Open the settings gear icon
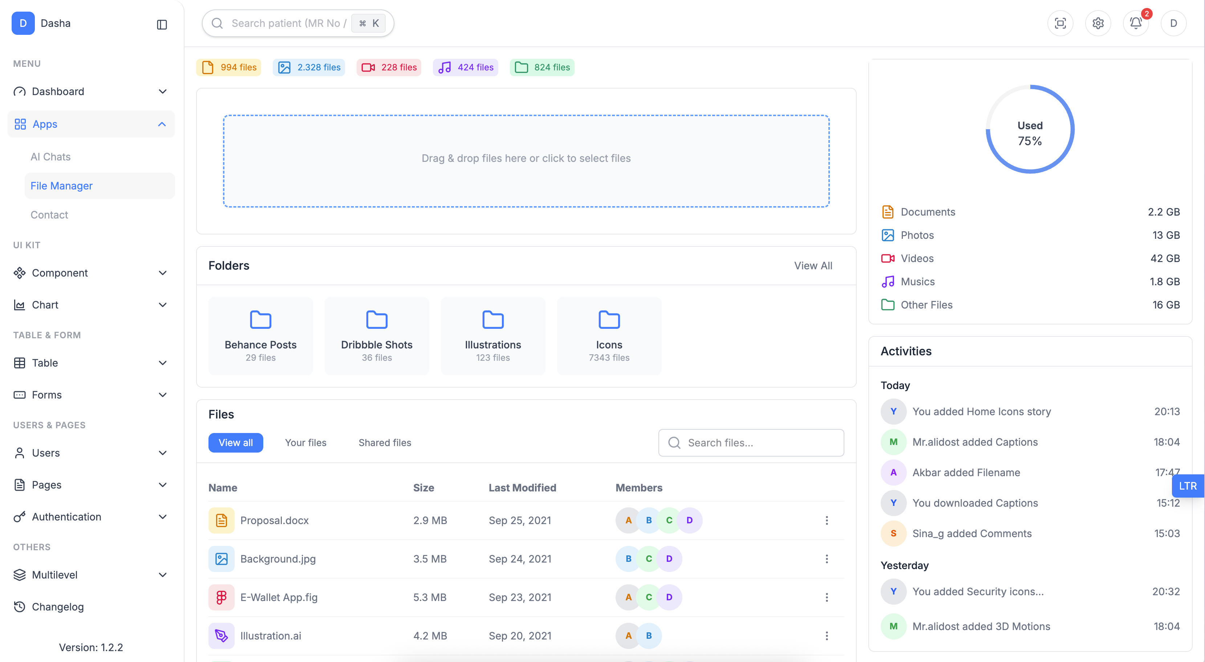The width and height of the screenshot is (1205, 662). click(x=1098, y=23)
